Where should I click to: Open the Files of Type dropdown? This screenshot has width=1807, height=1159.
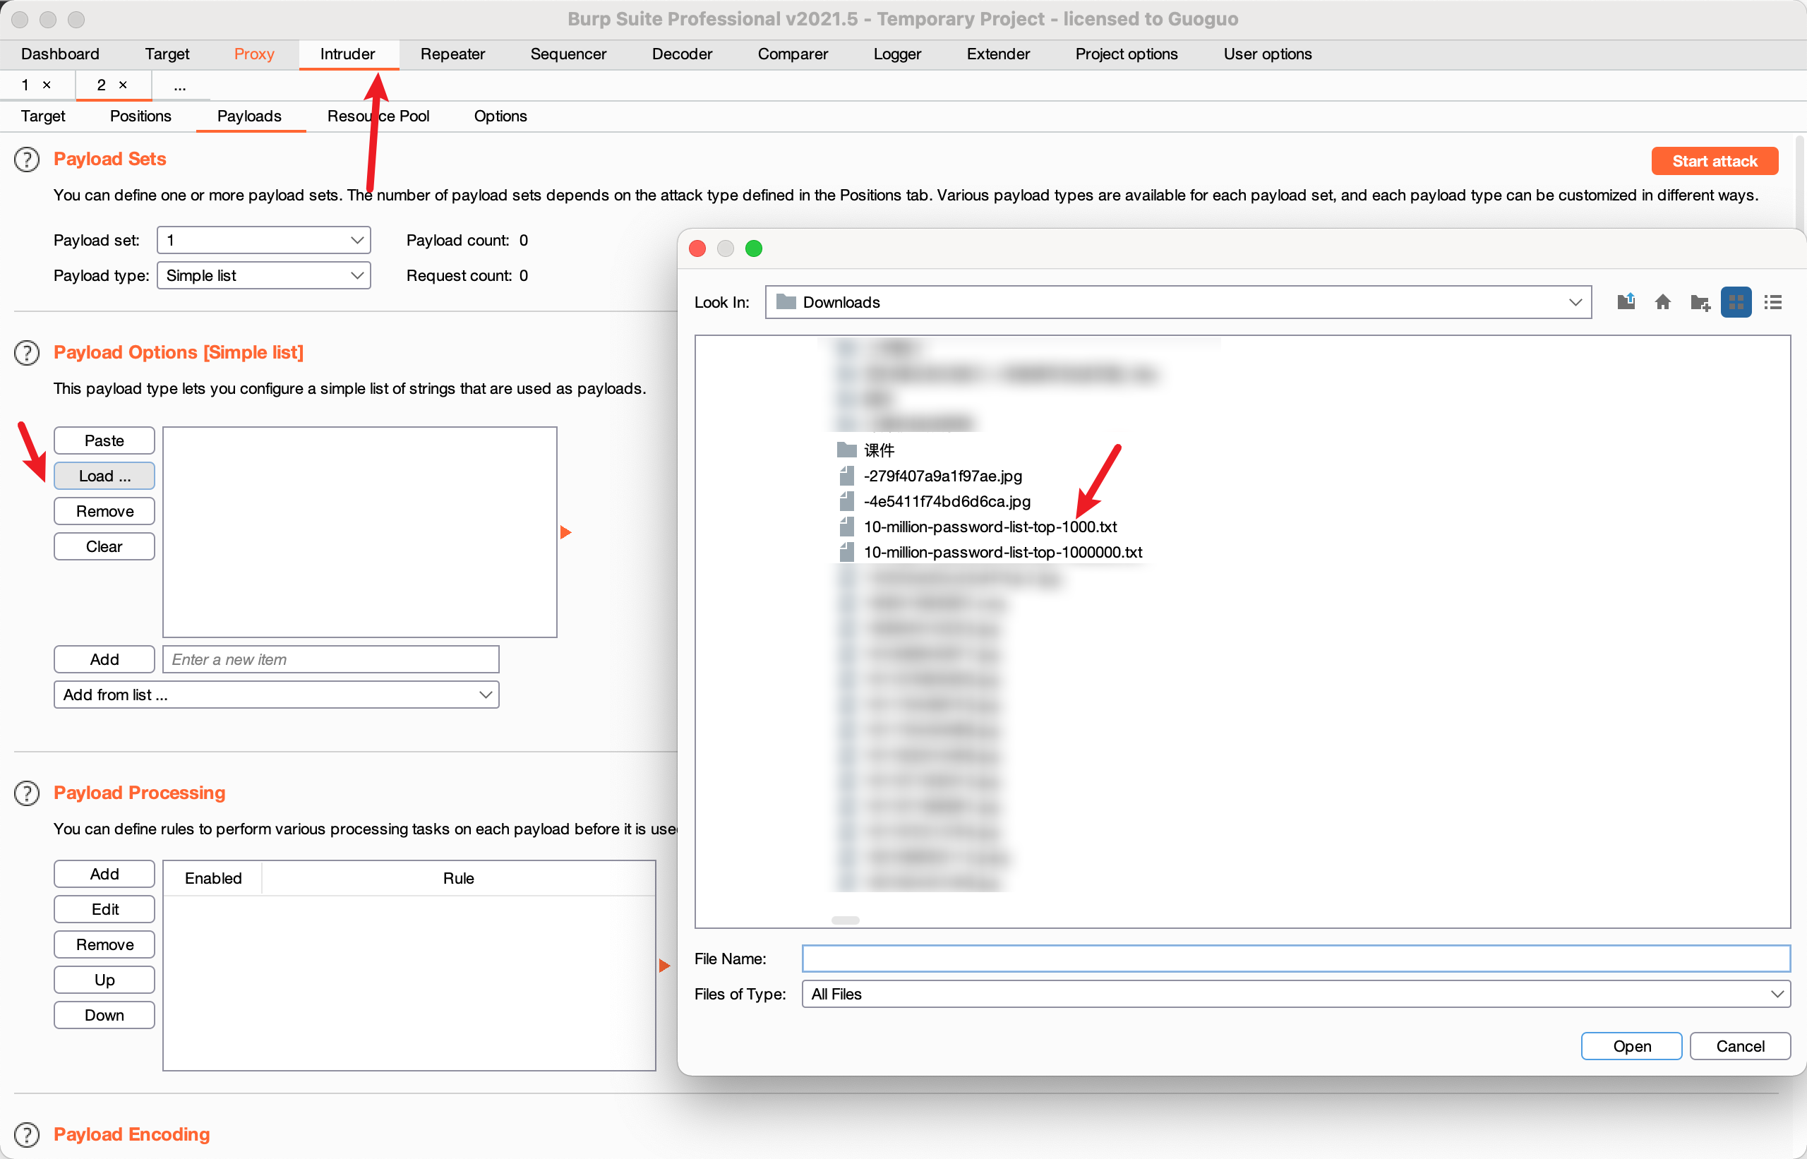(x=1295, y=994)
